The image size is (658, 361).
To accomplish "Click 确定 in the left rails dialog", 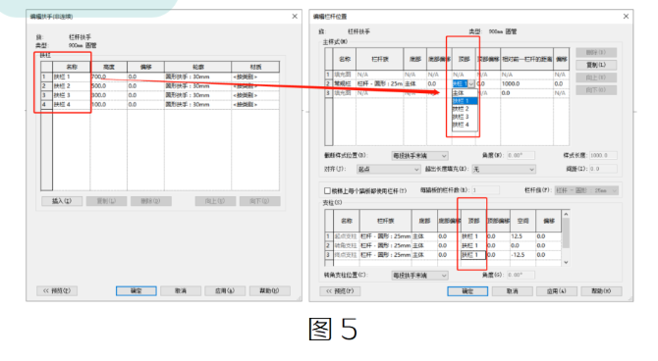I will (137, 291).
